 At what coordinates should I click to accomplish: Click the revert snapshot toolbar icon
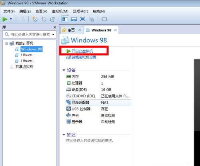[x=44, y=19]
